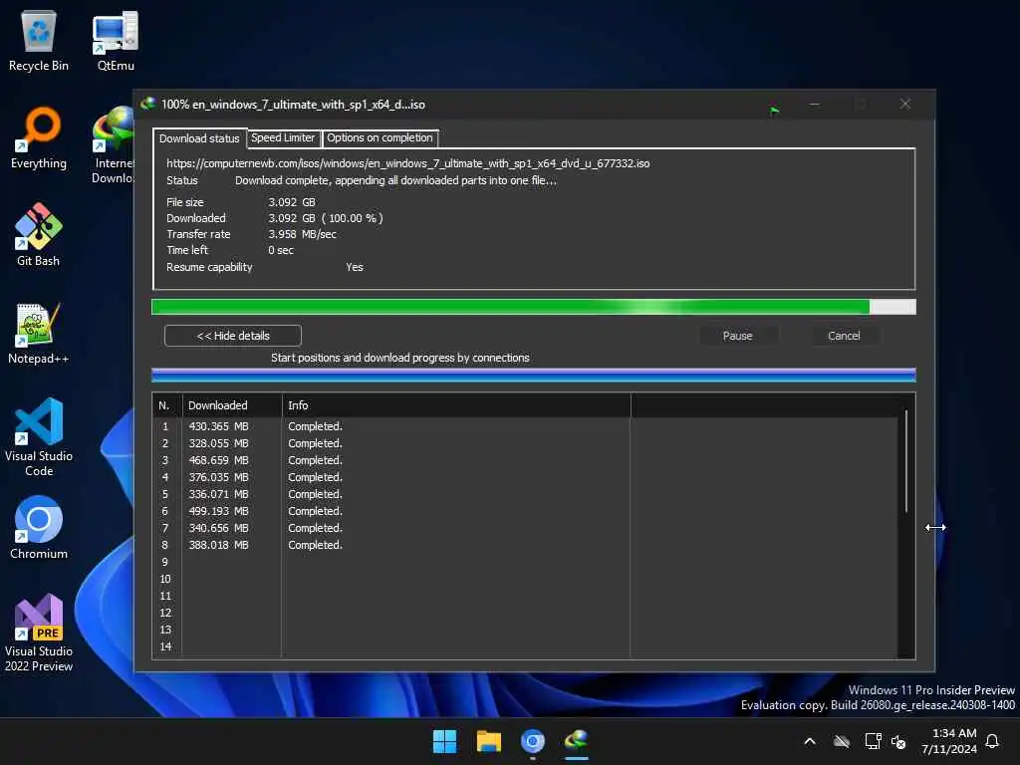Click the Hide details button

[233, 336]
